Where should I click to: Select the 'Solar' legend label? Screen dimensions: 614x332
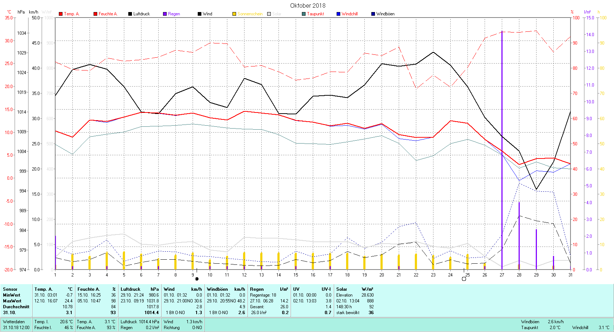(277, 14)
